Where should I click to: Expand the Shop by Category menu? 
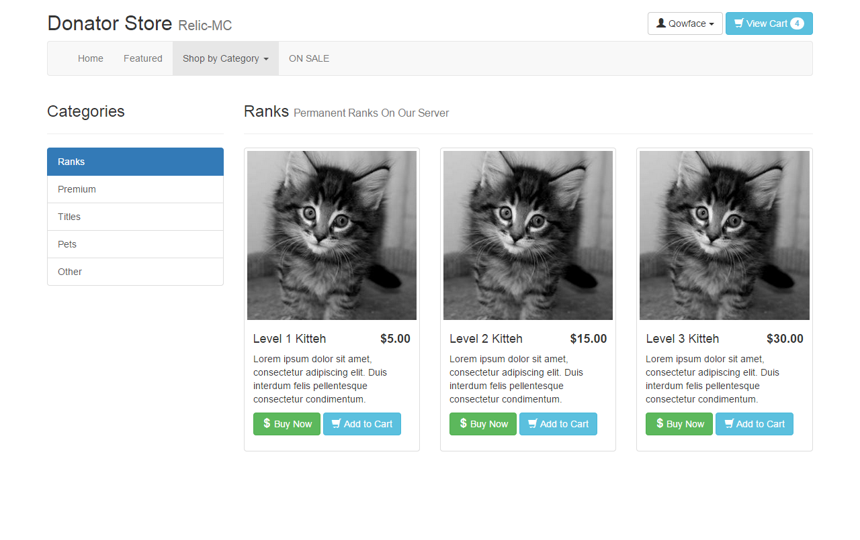tap(225, 58)
